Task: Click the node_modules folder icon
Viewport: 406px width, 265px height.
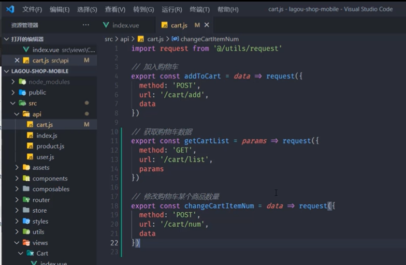Action: click(23, 82)
